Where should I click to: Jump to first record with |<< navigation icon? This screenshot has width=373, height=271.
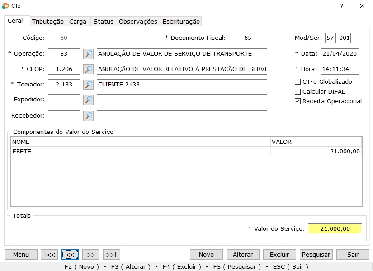coord(49,254)
